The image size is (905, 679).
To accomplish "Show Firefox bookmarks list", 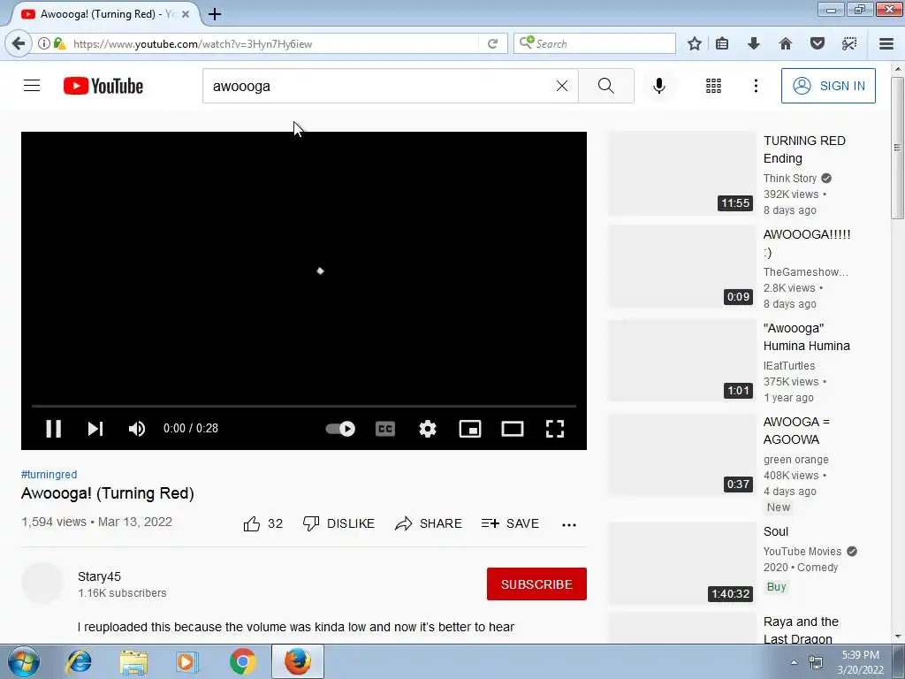I will [x=722, y=43].
